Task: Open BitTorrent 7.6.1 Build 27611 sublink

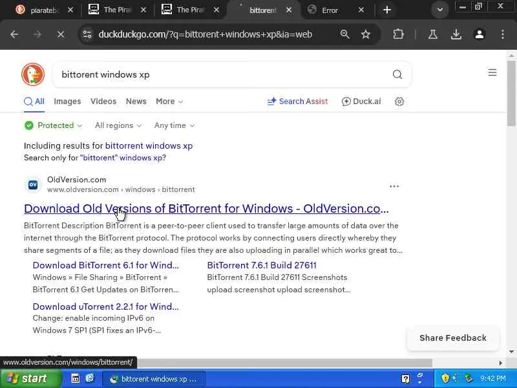Action: pos(262,265)
